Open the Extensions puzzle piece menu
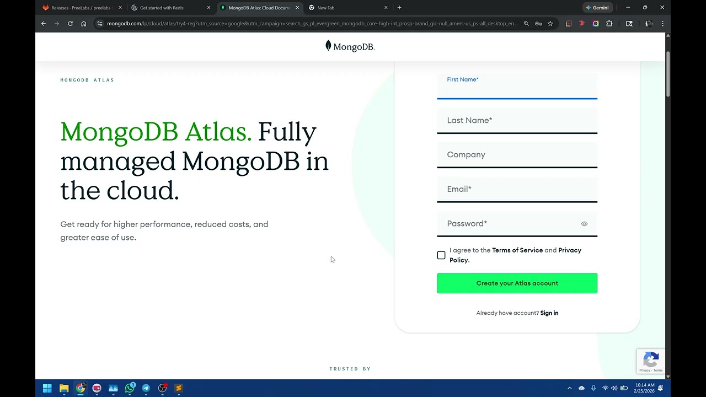 click(x=609, y=24)
